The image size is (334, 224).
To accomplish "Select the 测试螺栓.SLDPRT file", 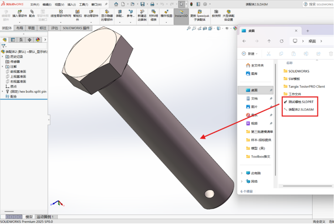I will tap(301, 102).
